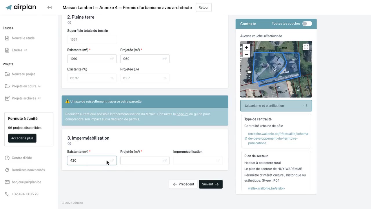Zoom out on the parcel map

246,54
